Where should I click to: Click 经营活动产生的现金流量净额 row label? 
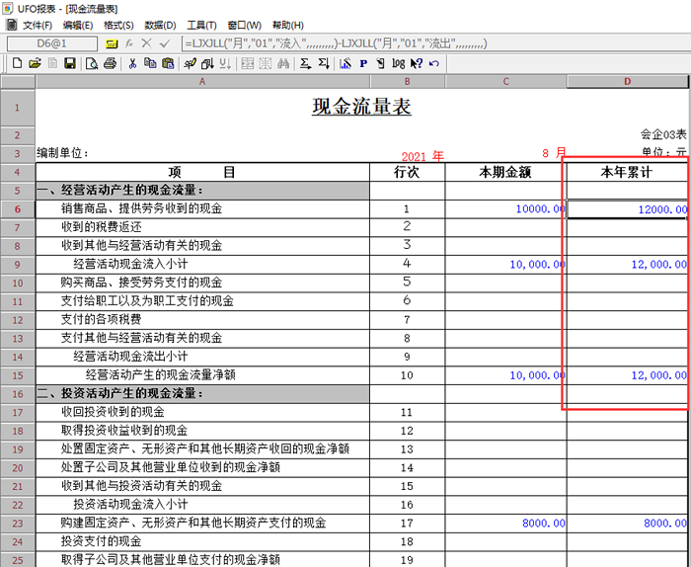pyautogui.click(x=161, y=375)
